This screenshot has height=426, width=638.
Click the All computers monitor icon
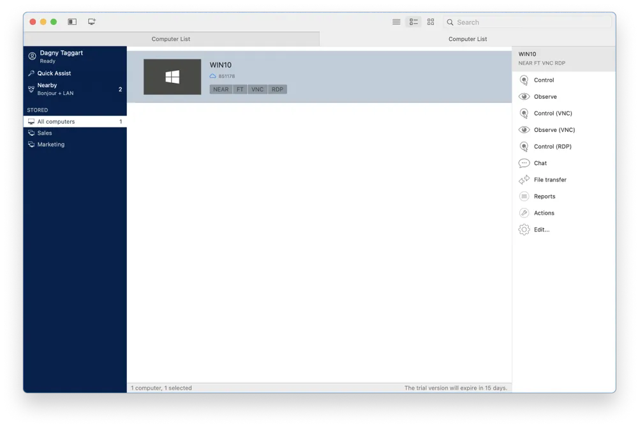[31, 122]
